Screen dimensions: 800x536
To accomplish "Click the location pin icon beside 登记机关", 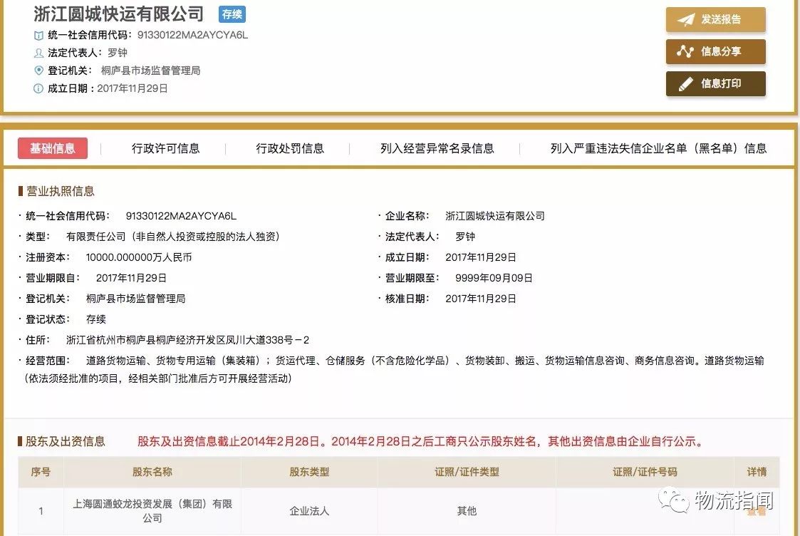I will point(38,71).
